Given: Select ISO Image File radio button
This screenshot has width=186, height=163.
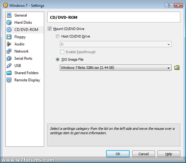Looking at the screenshot, I should coord(57,59).
